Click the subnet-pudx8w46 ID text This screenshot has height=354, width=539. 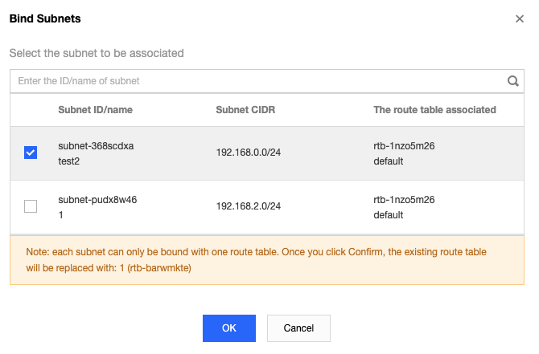click(97, 200)
